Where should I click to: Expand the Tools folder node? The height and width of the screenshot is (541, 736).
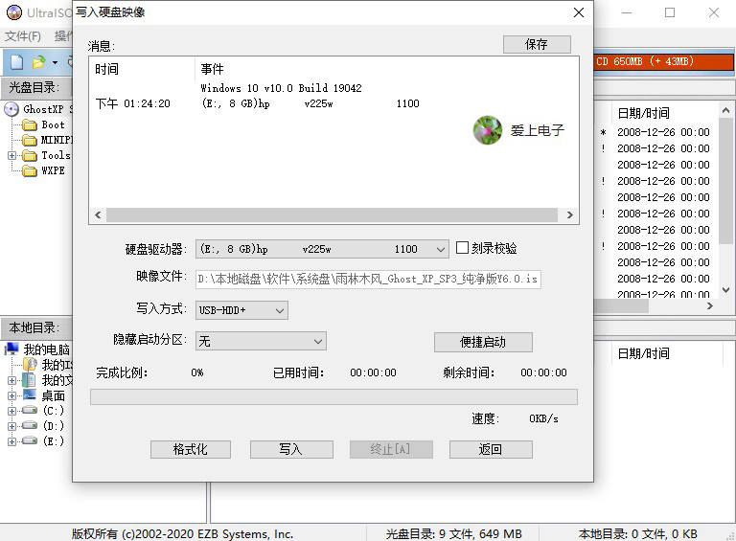(12, 155)
